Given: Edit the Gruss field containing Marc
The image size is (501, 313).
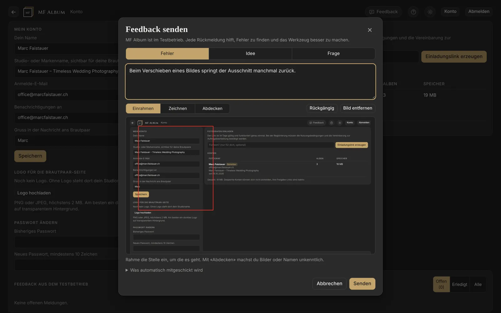Looking at the screenshot, I should click(x=66, y=141).
